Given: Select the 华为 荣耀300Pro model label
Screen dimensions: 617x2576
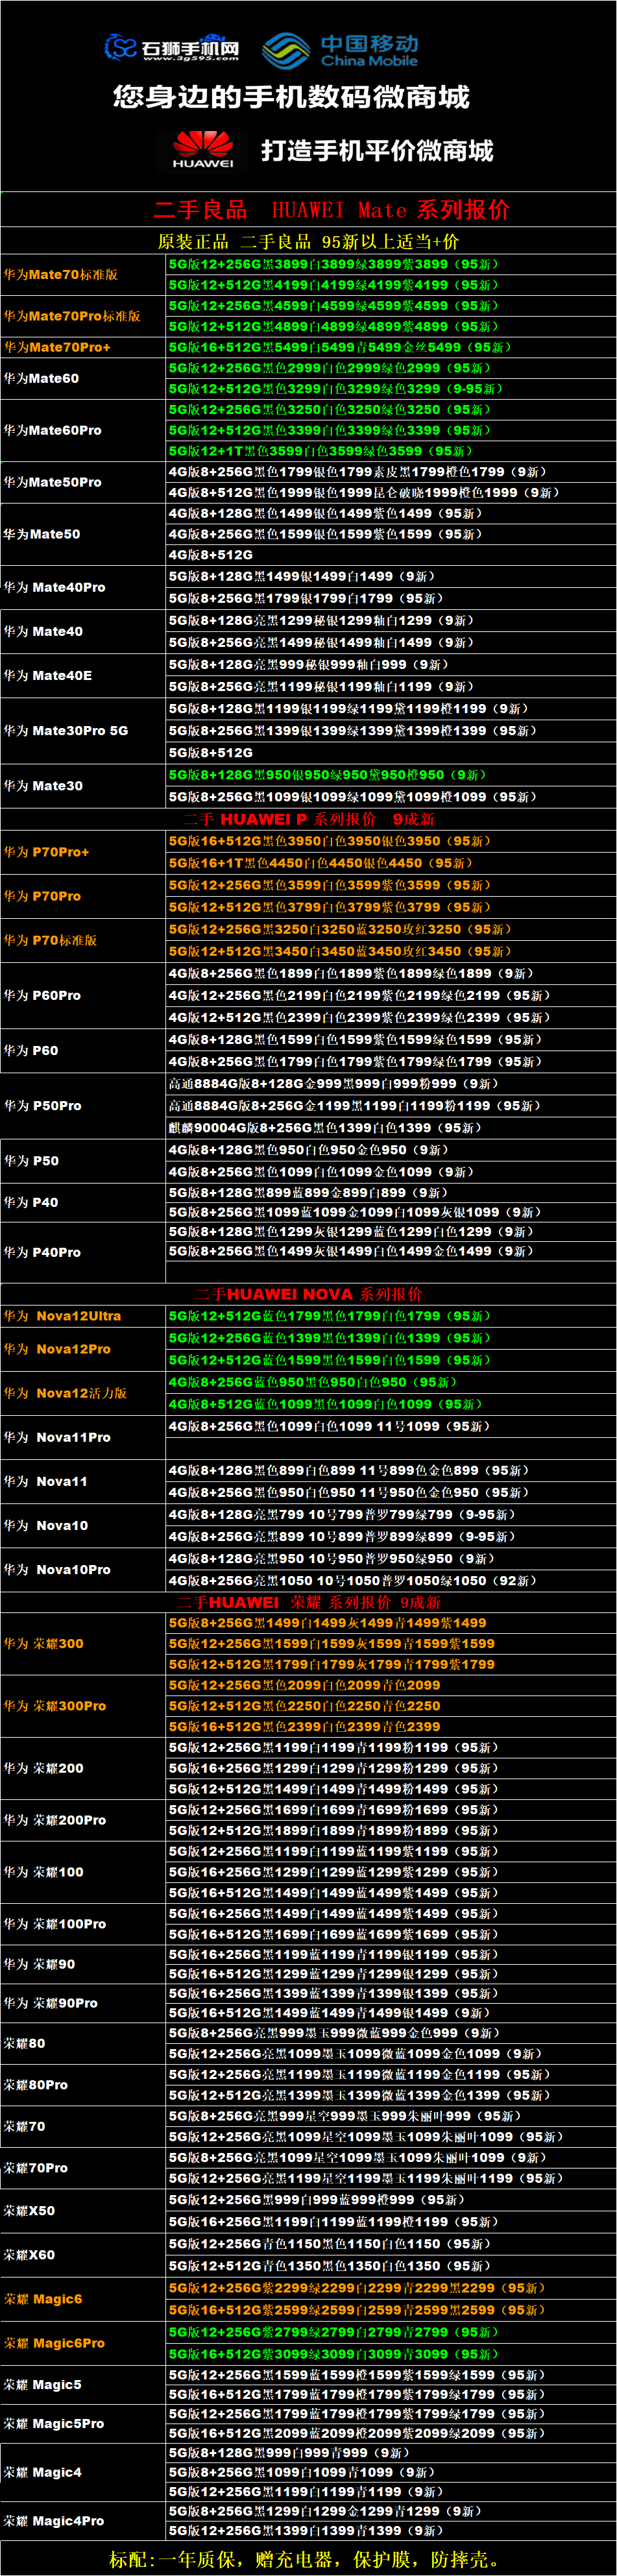Looking at the screenshot, I should [x=55, y=1706].
